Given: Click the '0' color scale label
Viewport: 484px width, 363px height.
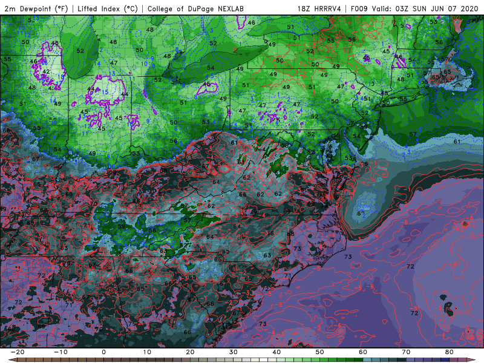Looking at the screenshot, I should pyautogui.click(x=103, y=352).
